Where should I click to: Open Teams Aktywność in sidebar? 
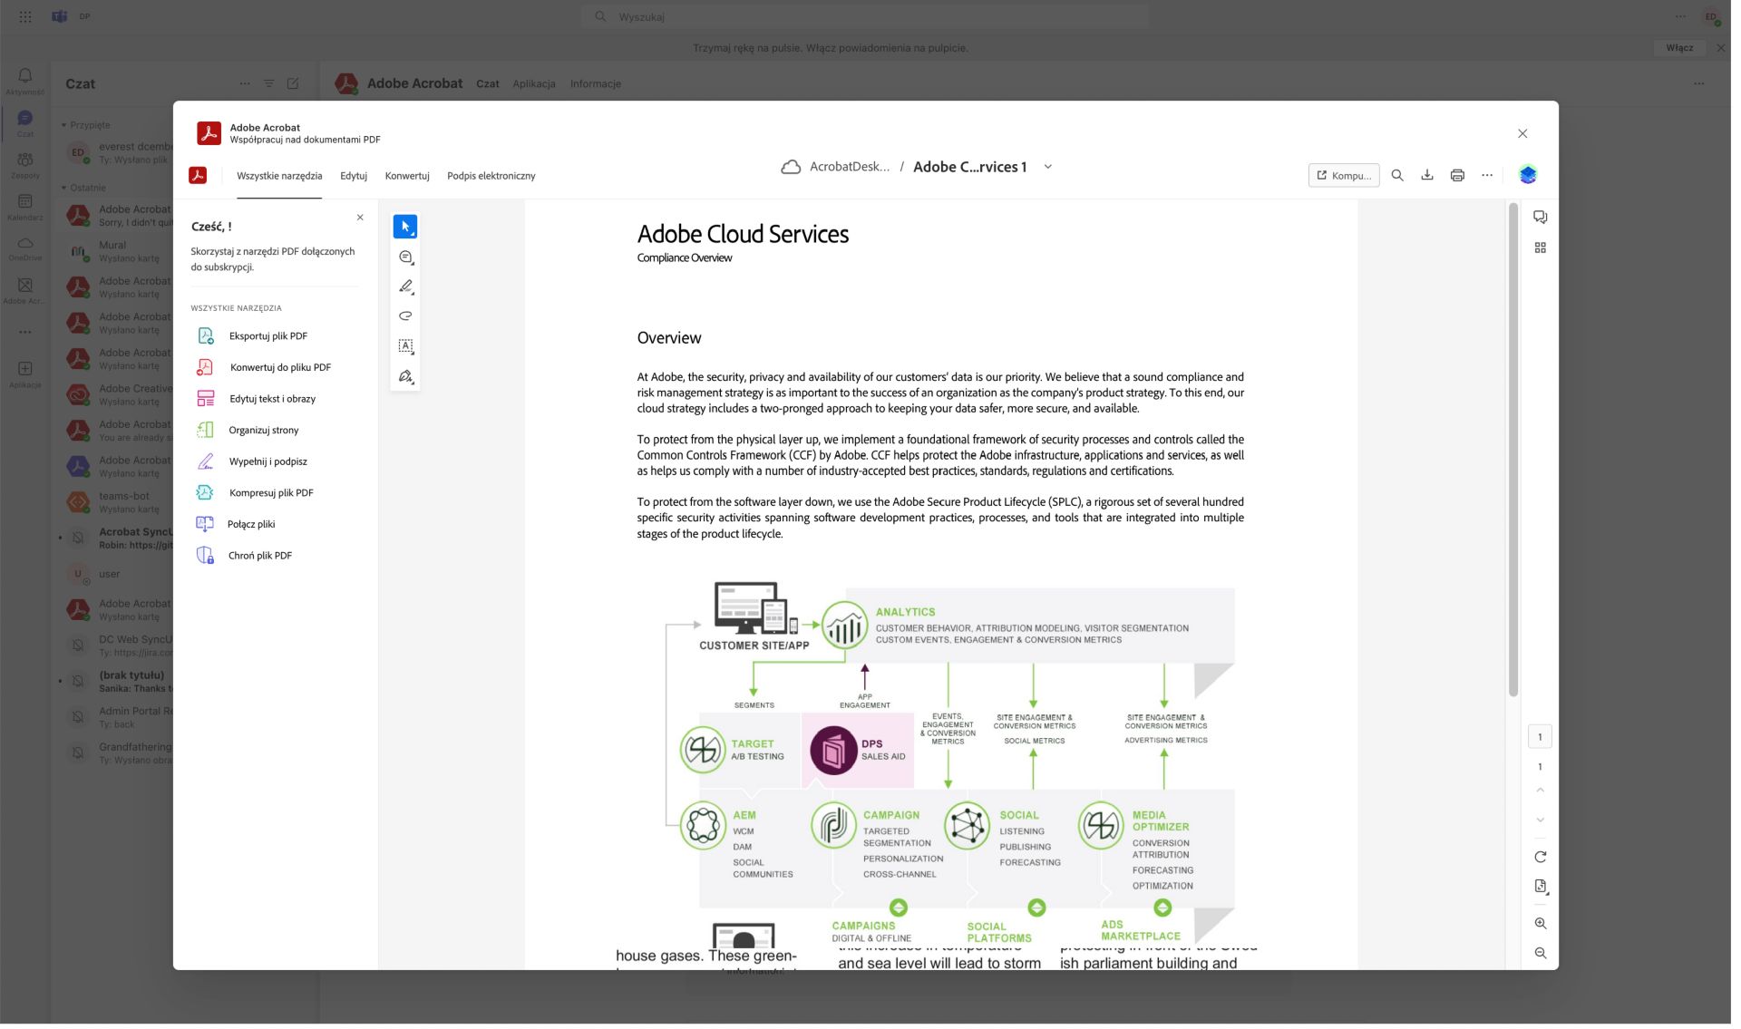(25, 82)
